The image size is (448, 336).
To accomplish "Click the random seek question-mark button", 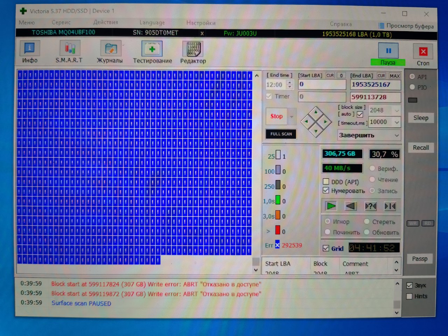I will [x=370, y=206].
